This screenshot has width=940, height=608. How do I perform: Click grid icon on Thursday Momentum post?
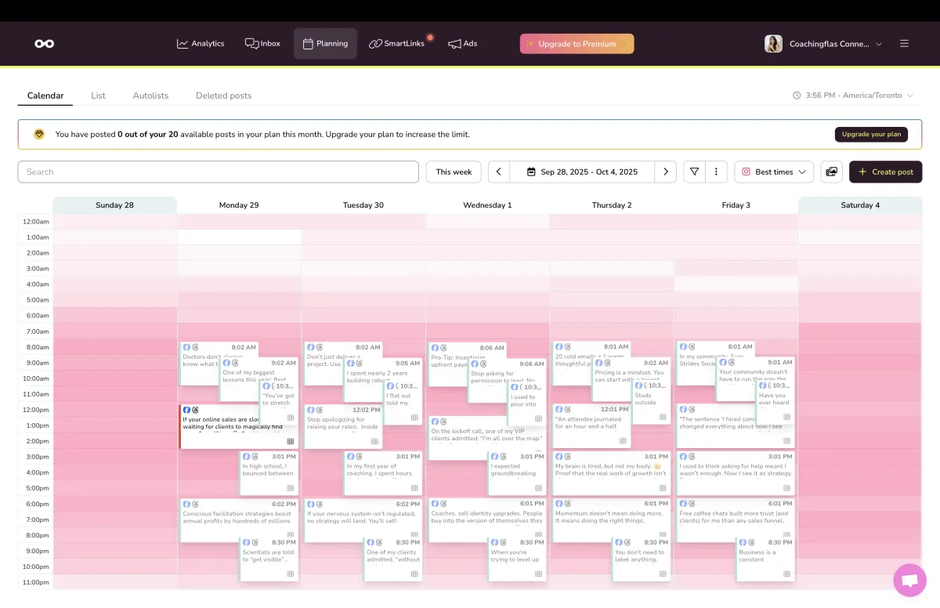[663, 535]
